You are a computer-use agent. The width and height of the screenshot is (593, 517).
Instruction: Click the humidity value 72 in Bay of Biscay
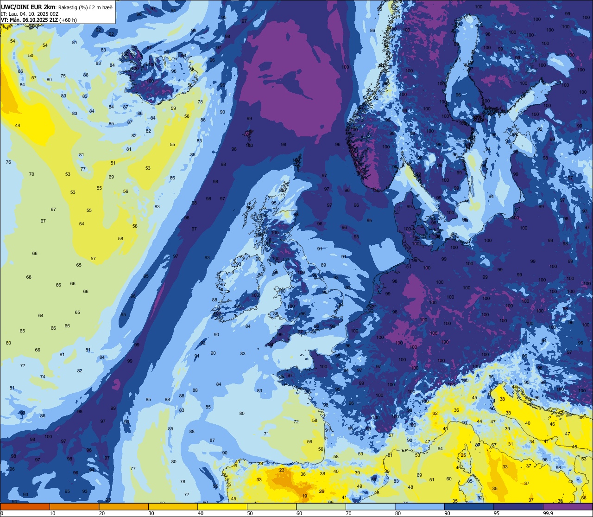296,421
